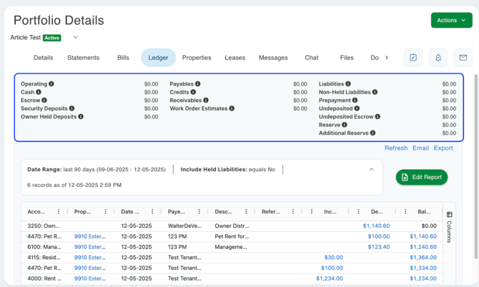Open the Property column options menu
479x287 pixels.
[105, 211]
